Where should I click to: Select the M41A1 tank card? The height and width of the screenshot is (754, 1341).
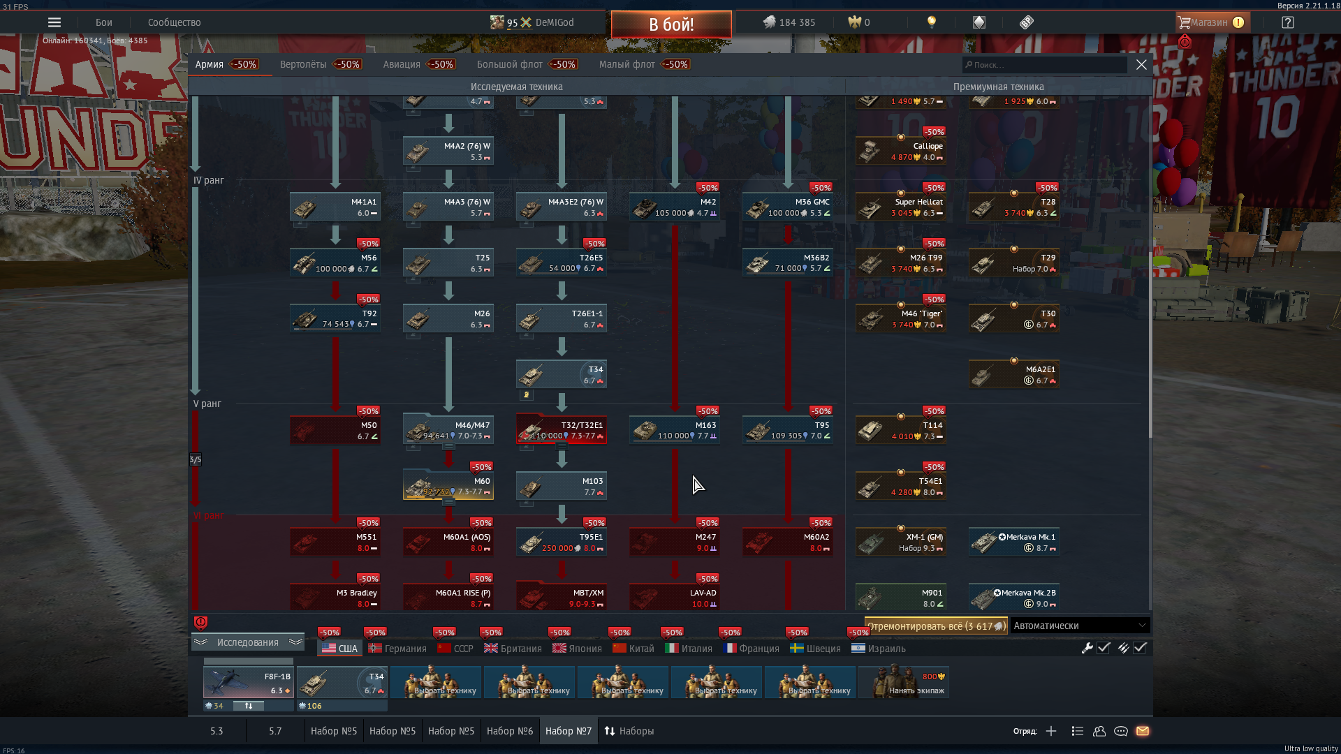point(335,207)
